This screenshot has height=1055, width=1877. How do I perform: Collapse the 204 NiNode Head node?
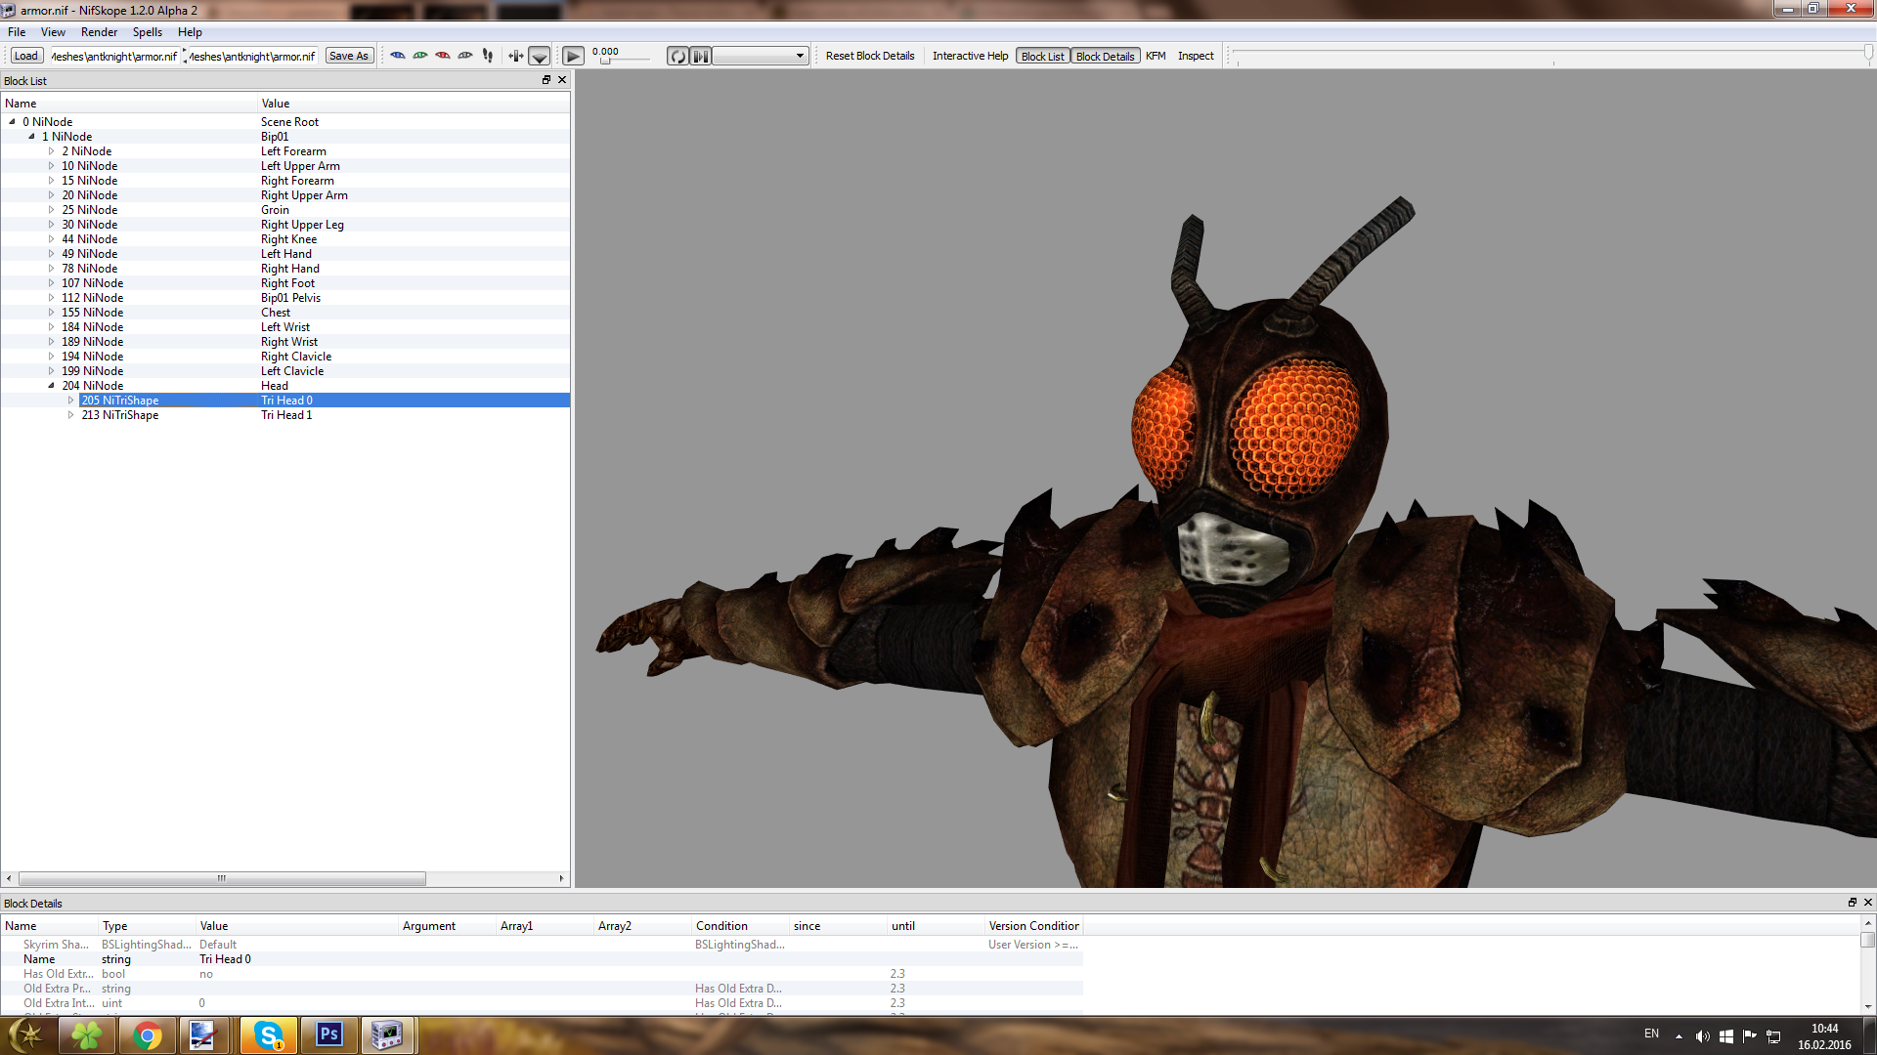51,386
